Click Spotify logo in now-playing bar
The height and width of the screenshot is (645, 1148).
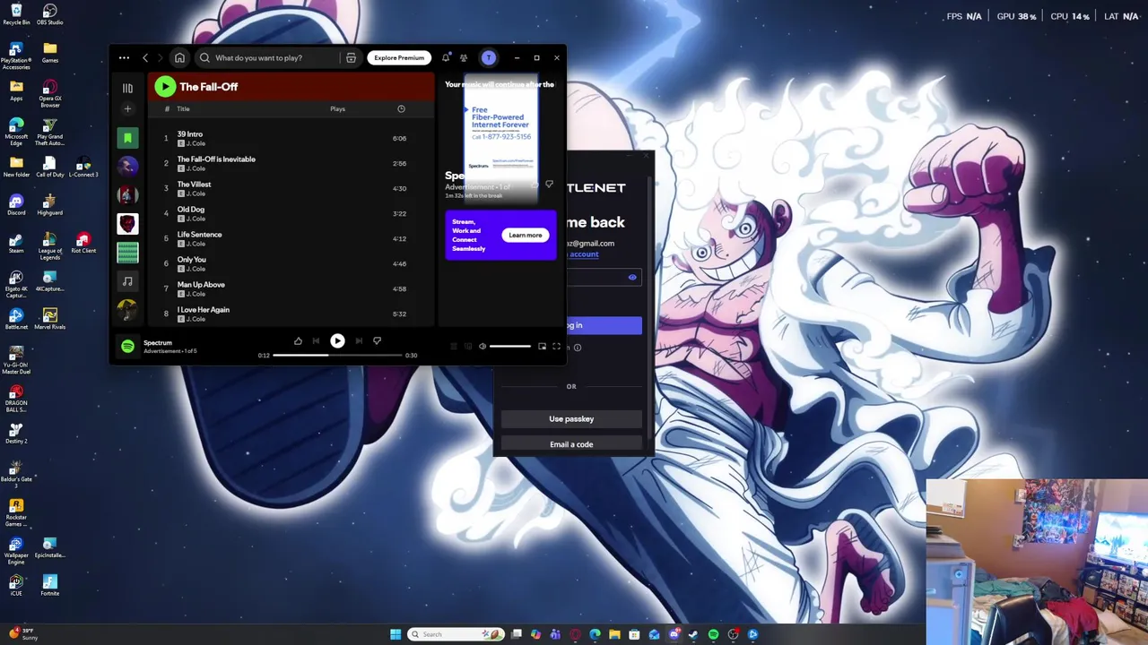[x=127, y=346]
